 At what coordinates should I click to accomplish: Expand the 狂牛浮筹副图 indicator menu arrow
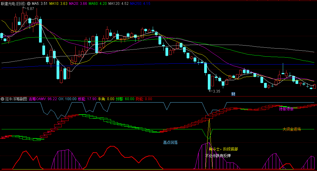pos(2,99)
